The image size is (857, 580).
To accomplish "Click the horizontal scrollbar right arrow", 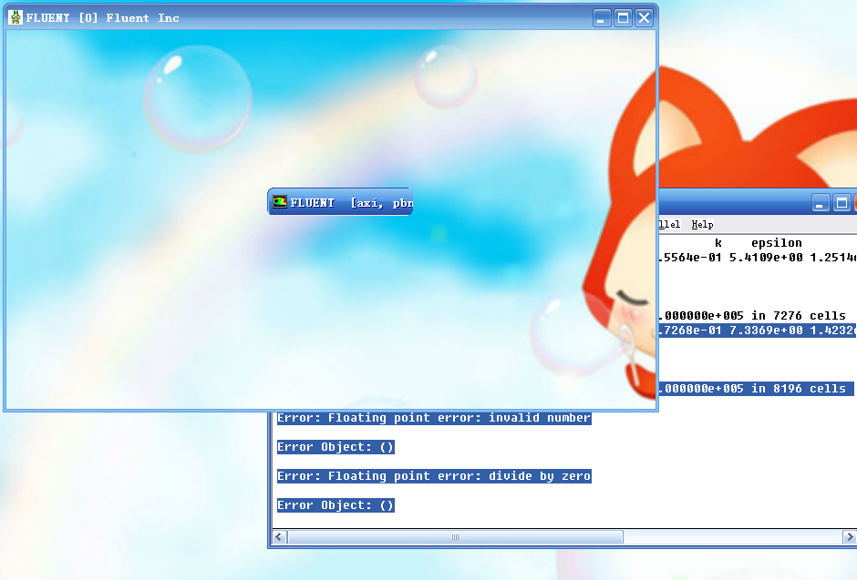I will [848, 537].
